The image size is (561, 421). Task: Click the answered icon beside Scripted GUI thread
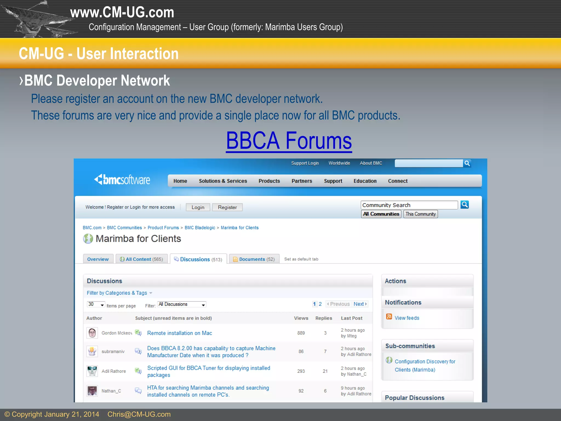pos(138,371)
